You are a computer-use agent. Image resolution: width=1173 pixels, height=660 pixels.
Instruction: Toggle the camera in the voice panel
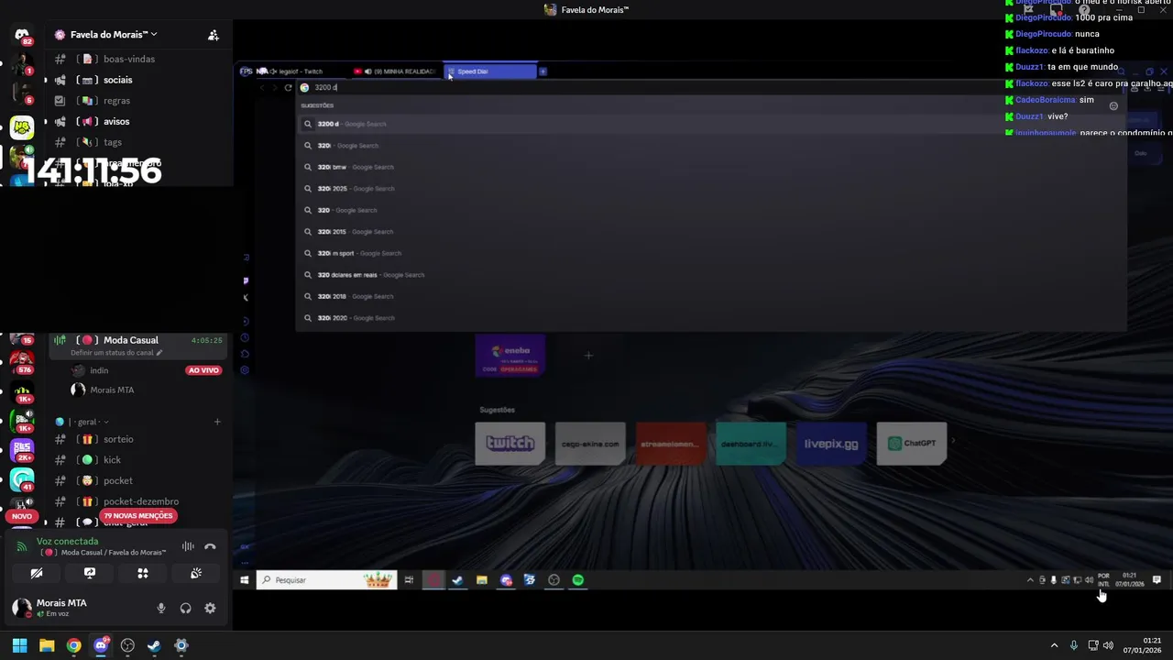[x=37, y=573]
